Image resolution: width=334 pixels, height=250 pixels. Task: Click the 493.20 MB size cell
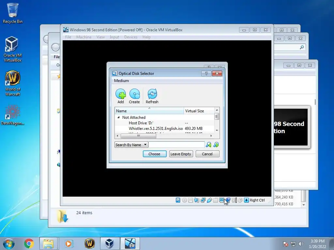tap(194, 128)
